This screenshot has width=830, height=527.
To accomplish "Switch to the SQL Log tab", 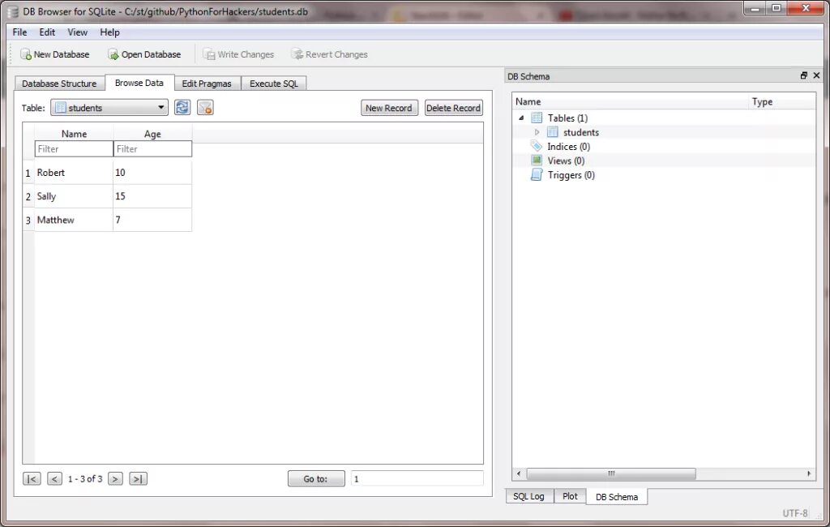I will click(528, 496).
